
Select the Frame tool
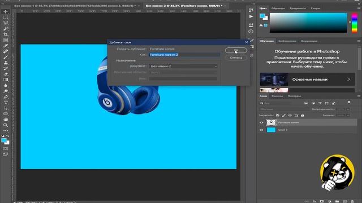(x=6, y=40)
